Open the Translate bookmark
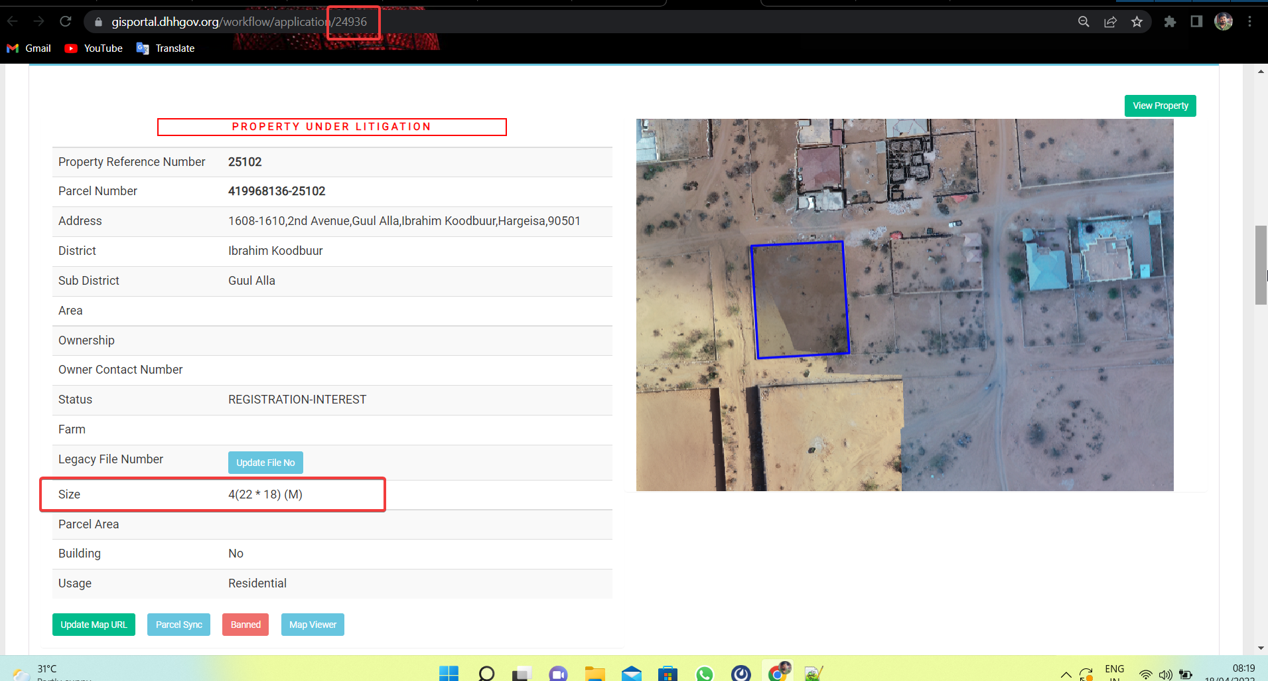This screenshot has height=681, width=1268. click(165, 48)
